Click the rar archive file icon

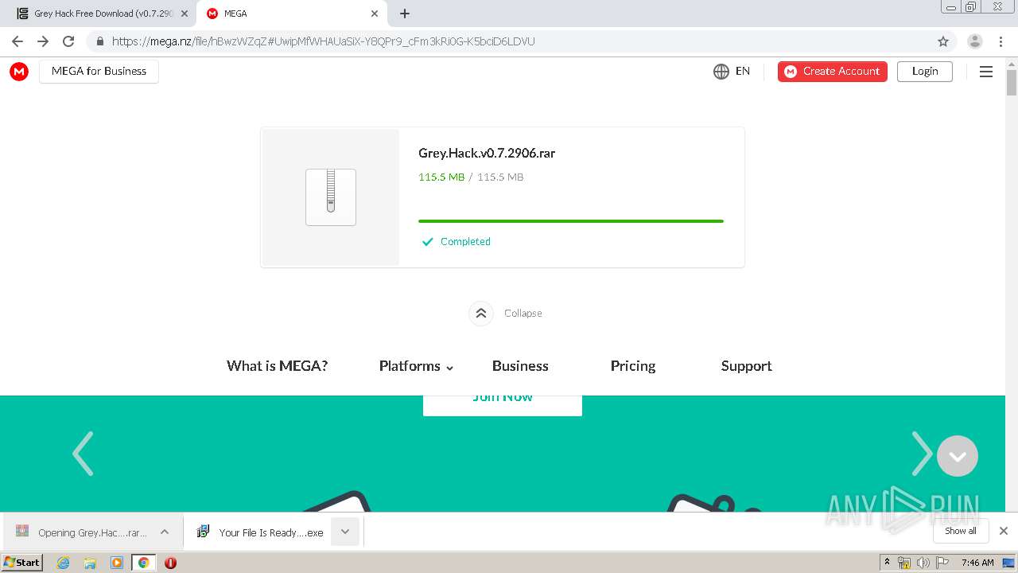click(x=331, y=197)
